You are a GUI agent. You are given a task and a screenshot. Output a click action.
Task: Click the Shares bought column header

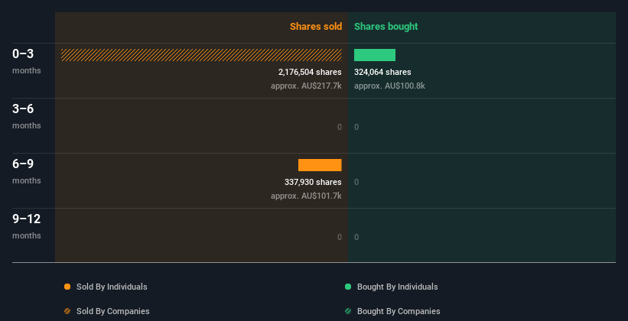tap(386, 27)
